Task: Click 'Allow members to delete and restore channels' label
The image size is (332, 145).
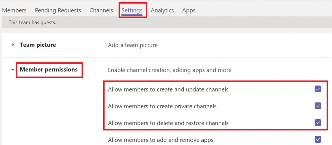Action: click(x=168, y=123)
